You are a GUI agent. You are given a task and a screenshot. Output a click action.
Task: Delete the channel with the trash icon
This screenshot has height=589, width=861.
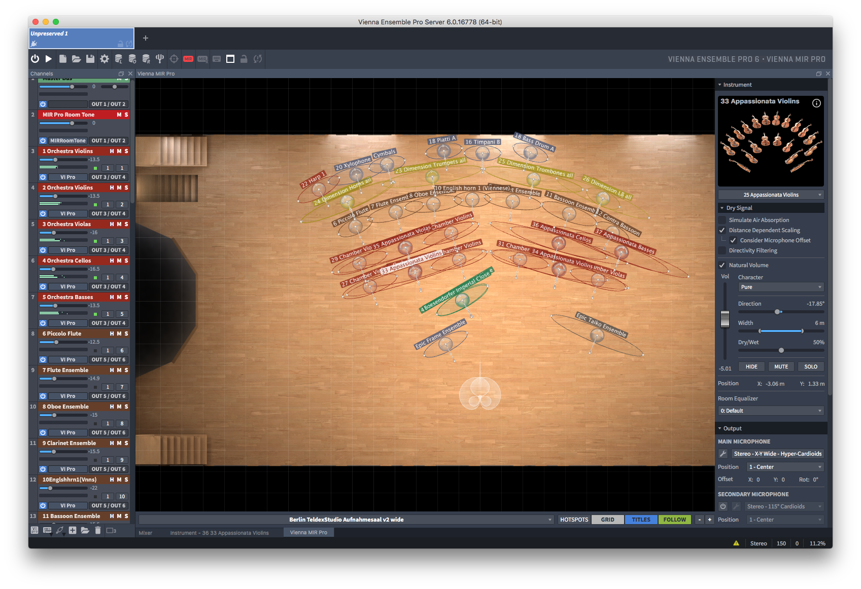(98, 530)
